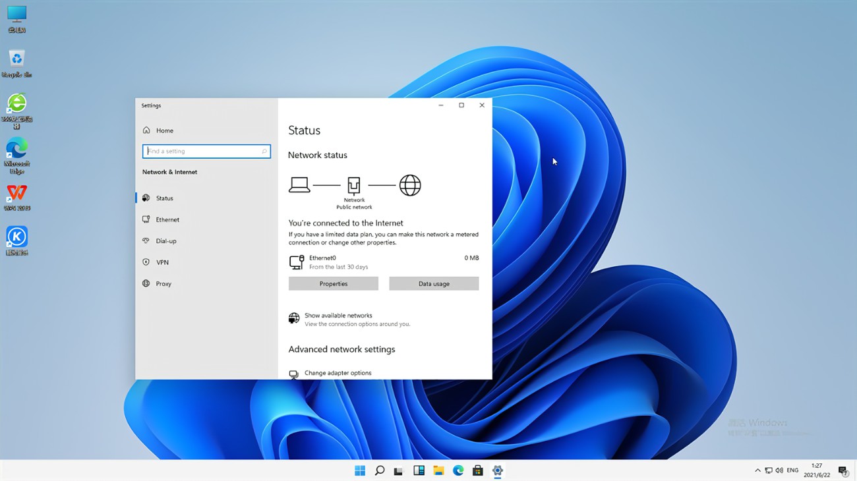Click the volume speaker tray icon
This screenshot has width=857, height=481.
pyautogui.click(x=779, y=470)
